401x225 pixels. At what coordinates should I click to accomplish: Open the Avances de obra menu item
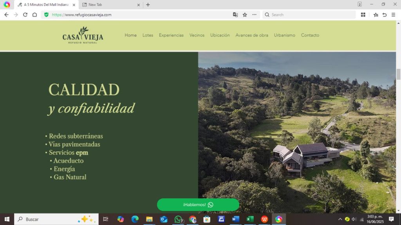pos(252,35)
